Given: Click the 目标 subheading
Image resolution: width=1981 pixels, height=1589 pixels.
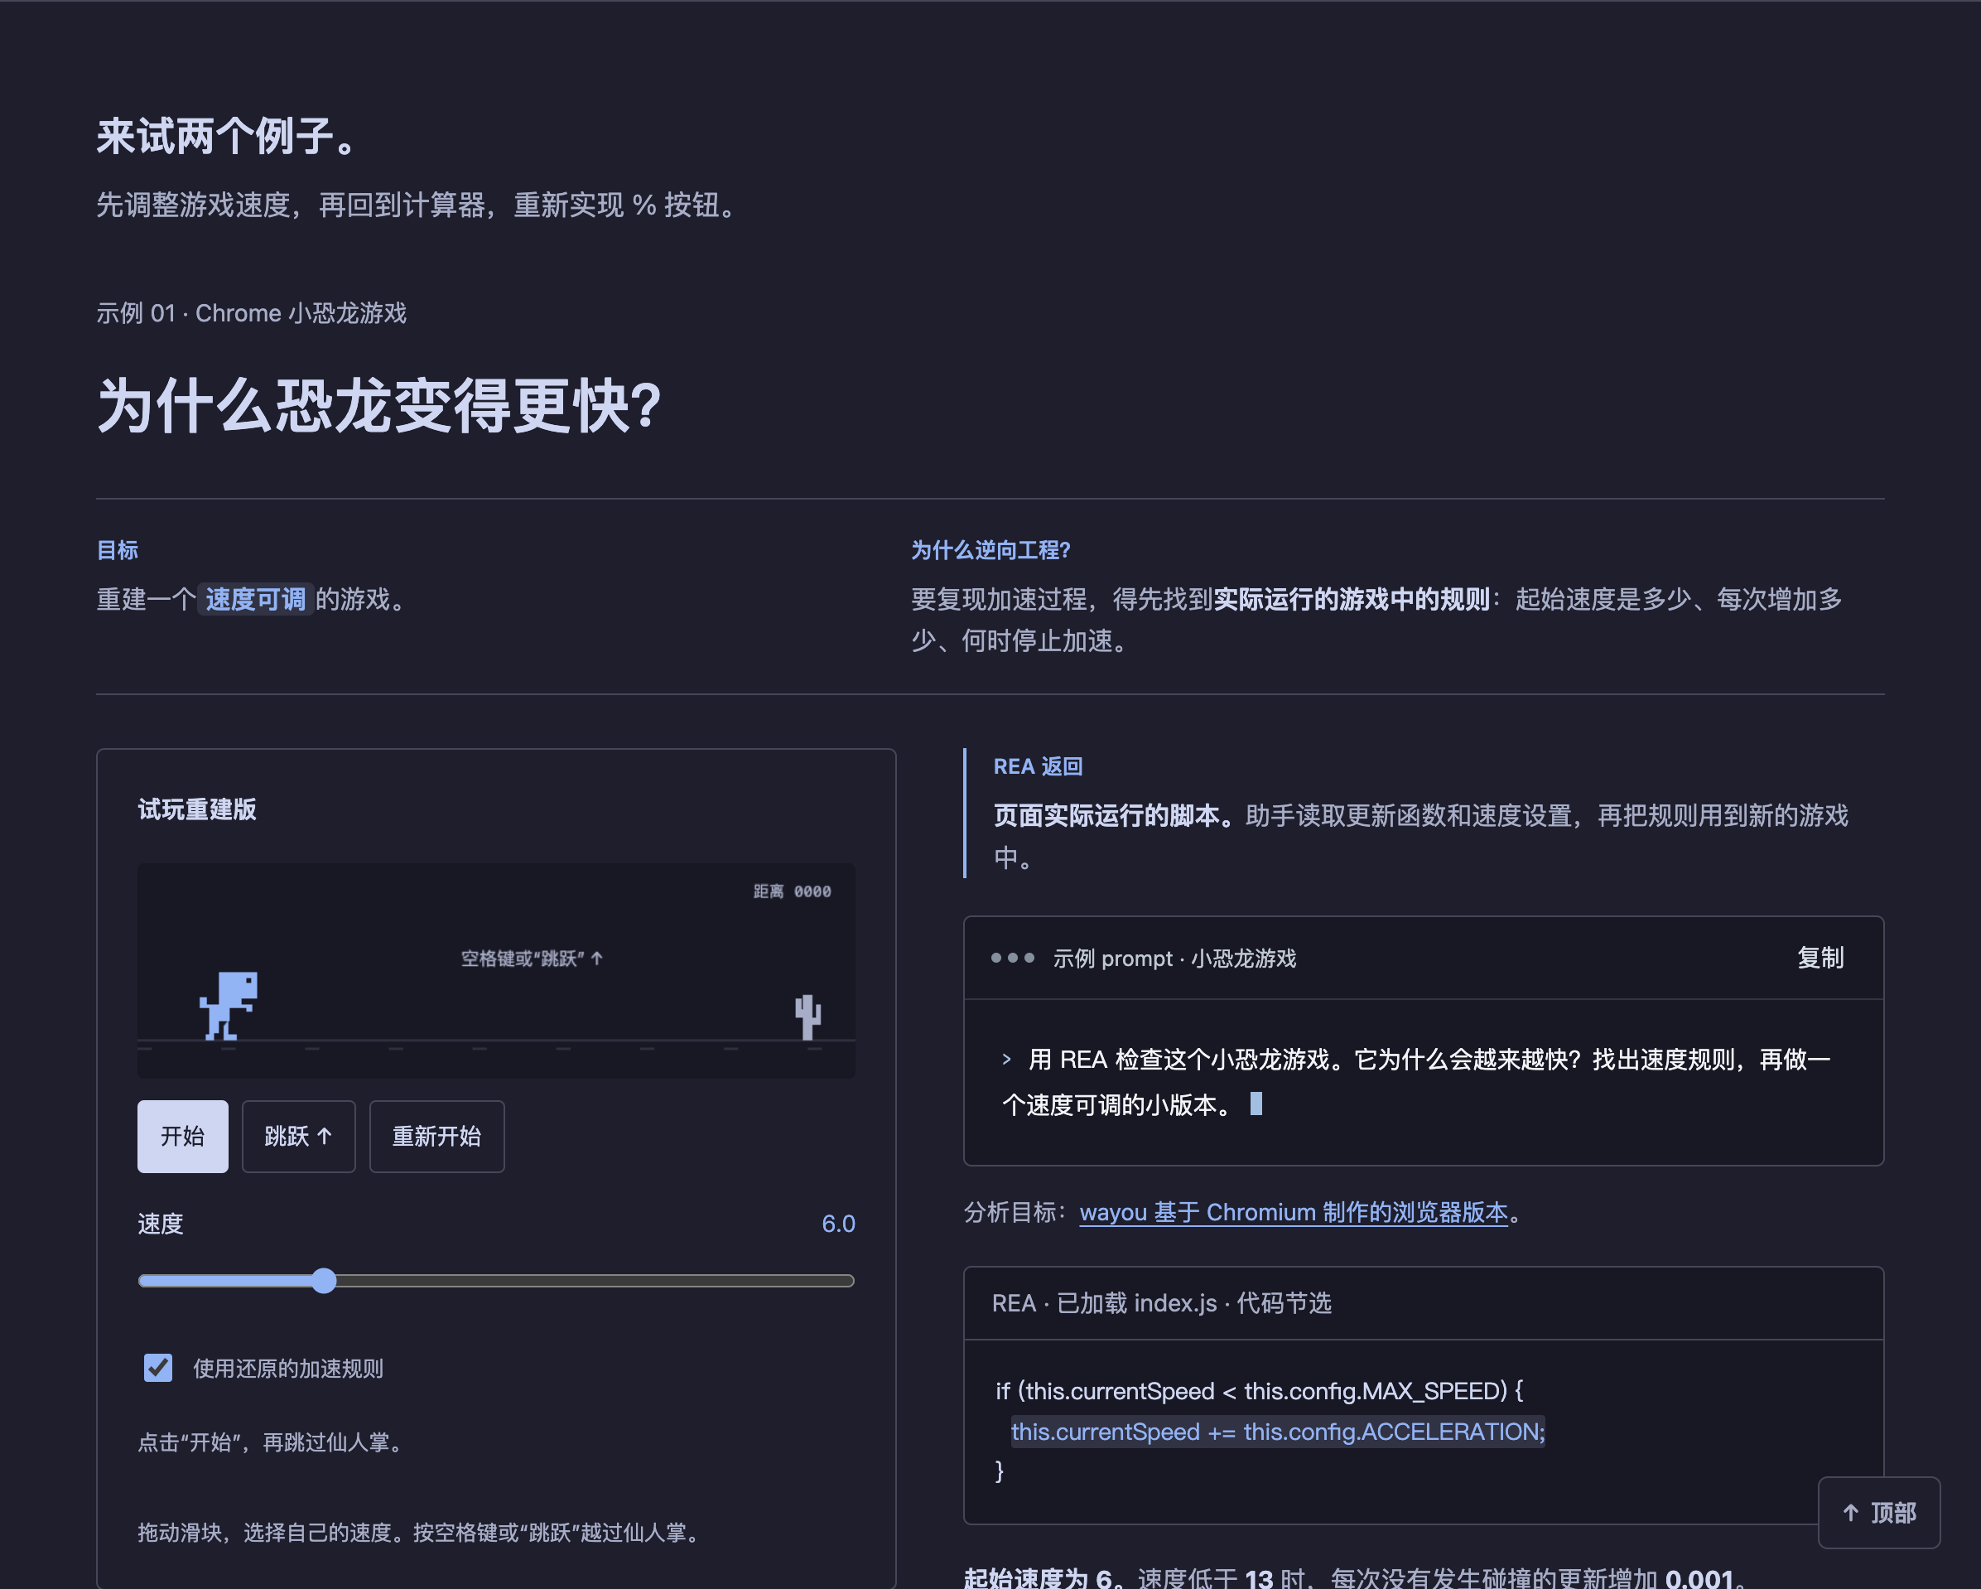Looking at the screenshot, I should coord(118,549).
